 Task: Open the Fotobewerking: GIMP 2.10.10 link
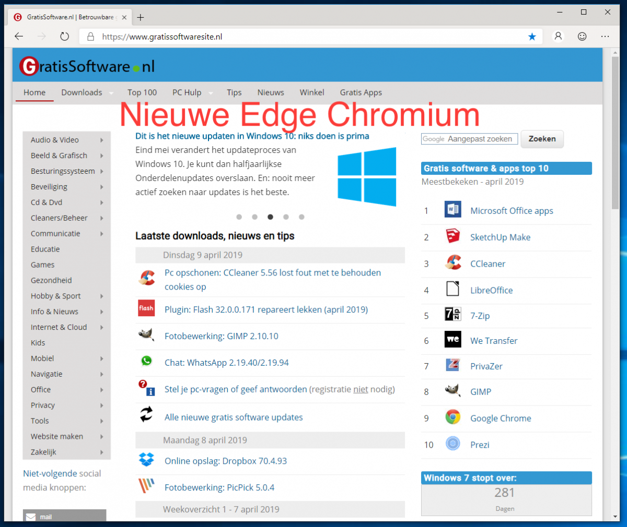tap(222, 336)
